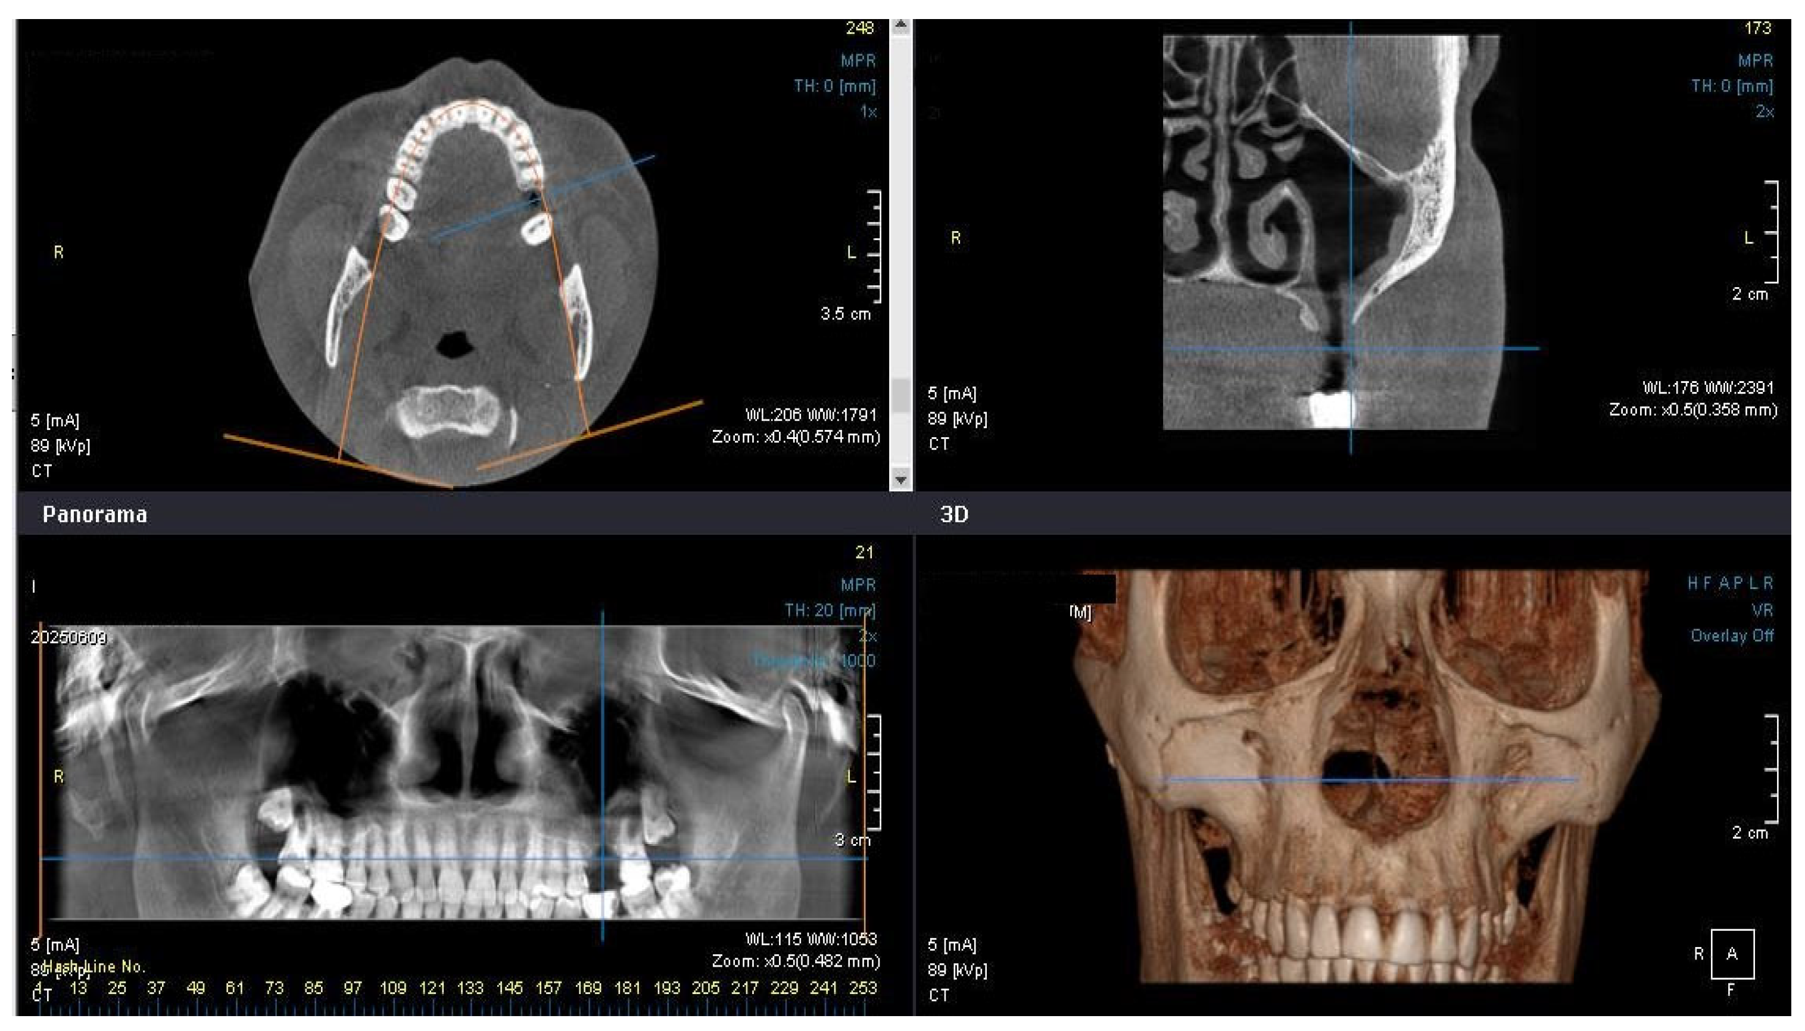Click the 2x magnification label in coronal view

pyautogui.click(x=1765, y=112)
